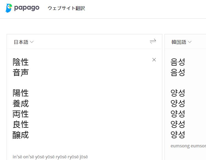Screen dimensions: 206x160
Task: Click the papago parrot logo icon
Action: (9, 8)
